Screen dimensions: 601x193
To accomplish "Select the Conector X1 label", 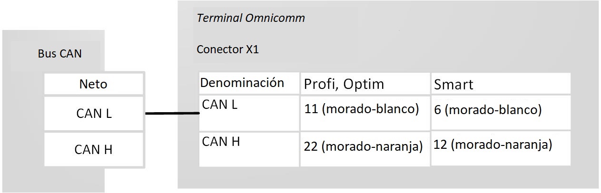I will click(227, 49).
